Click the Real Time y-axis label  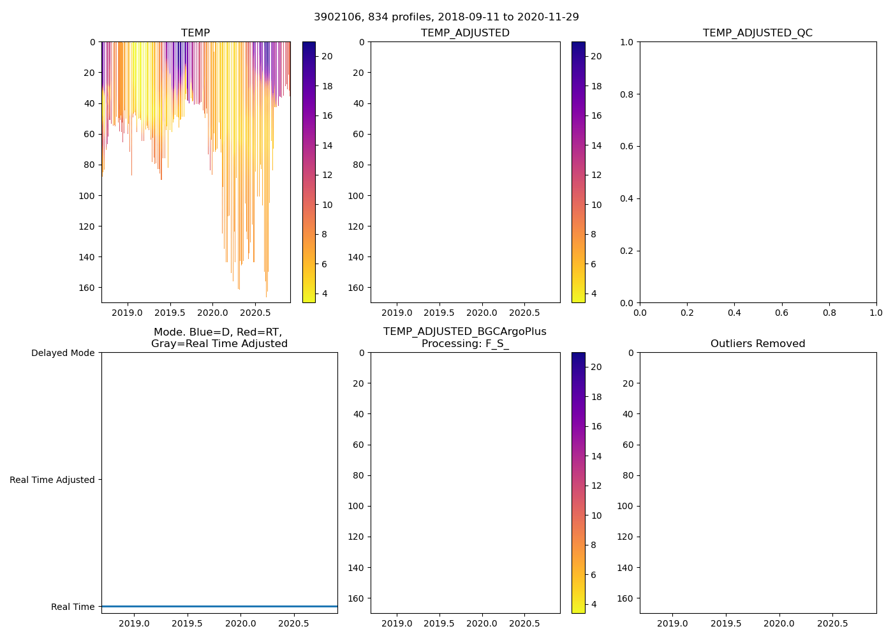[73, 607]
